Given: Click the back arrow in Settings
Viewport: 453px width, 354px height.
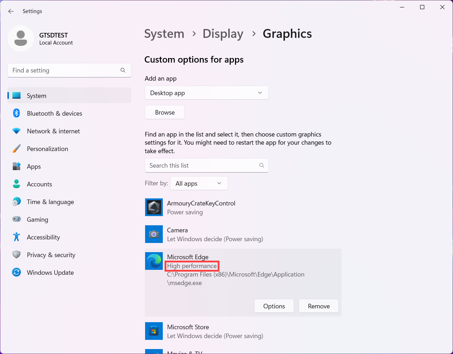Looking at the screenshot, I should tap(11, 11).
